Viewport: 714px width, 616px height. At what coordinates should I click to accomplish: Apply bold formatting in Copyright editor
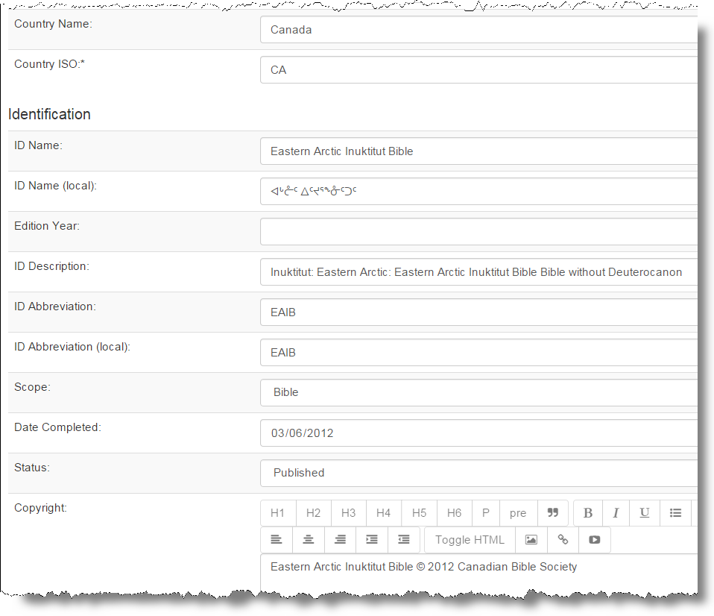[x=587, y=513]
